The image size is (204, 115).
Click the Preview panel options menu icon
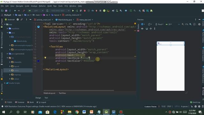(195, 19)
